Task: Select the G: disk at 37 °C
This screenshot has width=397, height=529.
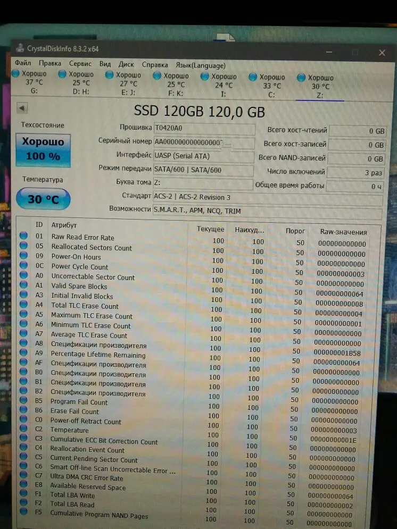Action: tap(29, 82)
